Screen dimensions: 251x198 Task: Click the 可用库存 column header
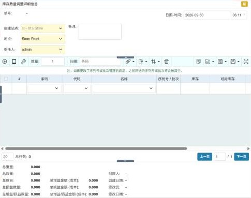click(x=228, y=79)
